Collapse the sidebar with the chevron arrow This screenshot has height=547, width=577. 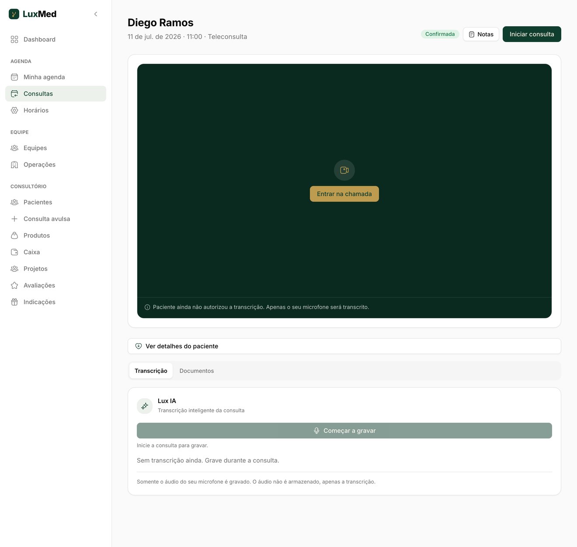[x=96, y=14]
